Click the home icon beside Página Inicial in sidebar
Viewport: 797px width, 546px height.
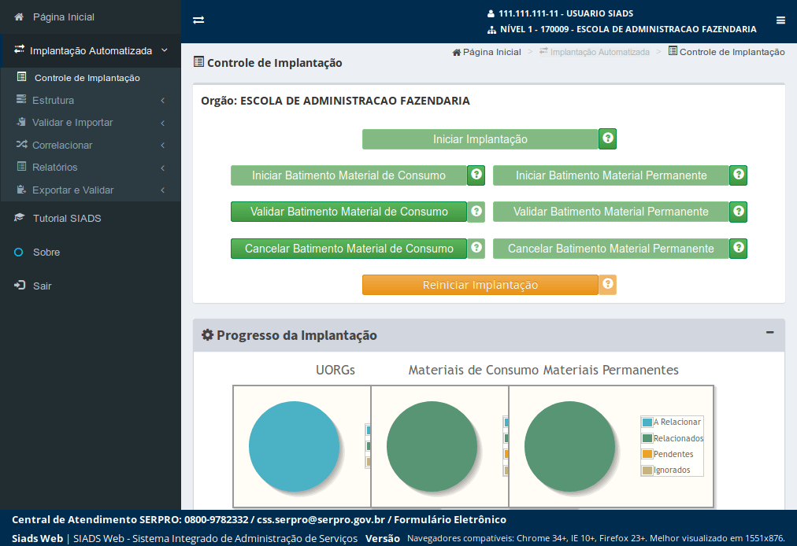(20, 17)
